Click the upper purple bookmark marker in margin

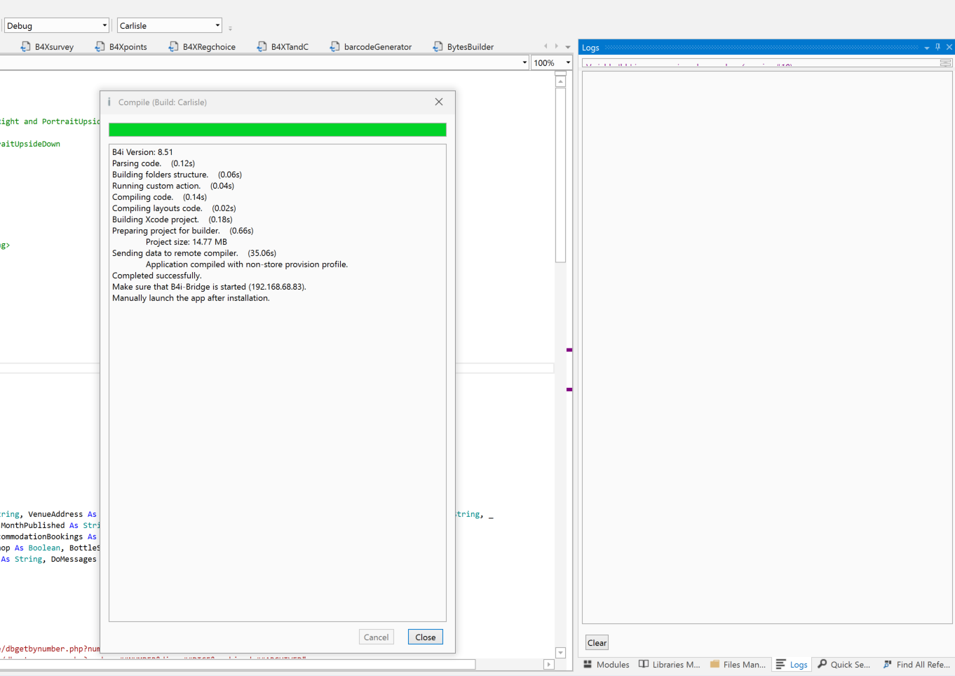(x=569, y=350)
